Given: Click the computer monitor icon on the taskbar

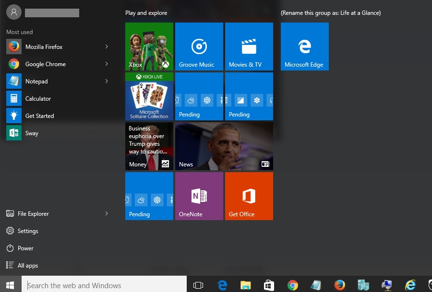Looking at the screenshot, I should point(387,285).
